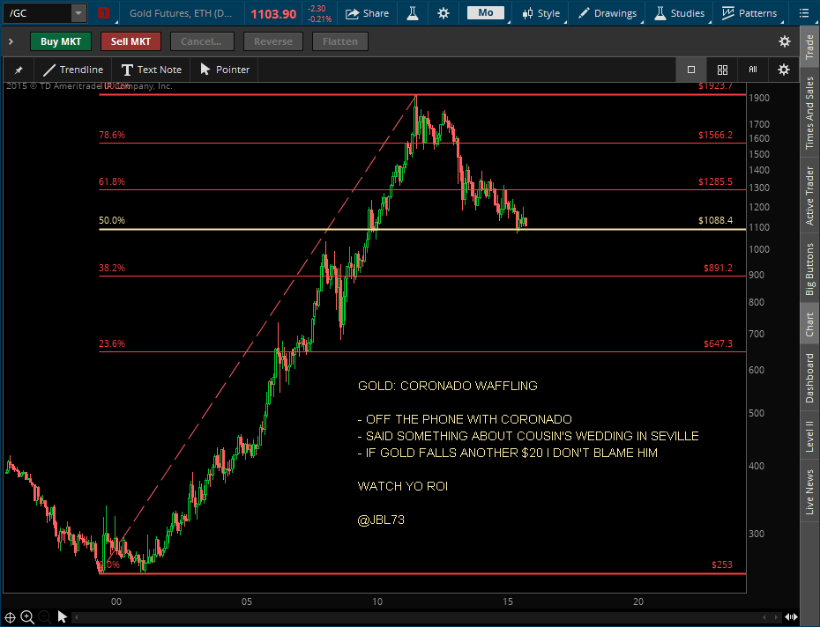Switch to single chart layout
The width and height of the screenshot is (820, 627).
tap(691, 70)
